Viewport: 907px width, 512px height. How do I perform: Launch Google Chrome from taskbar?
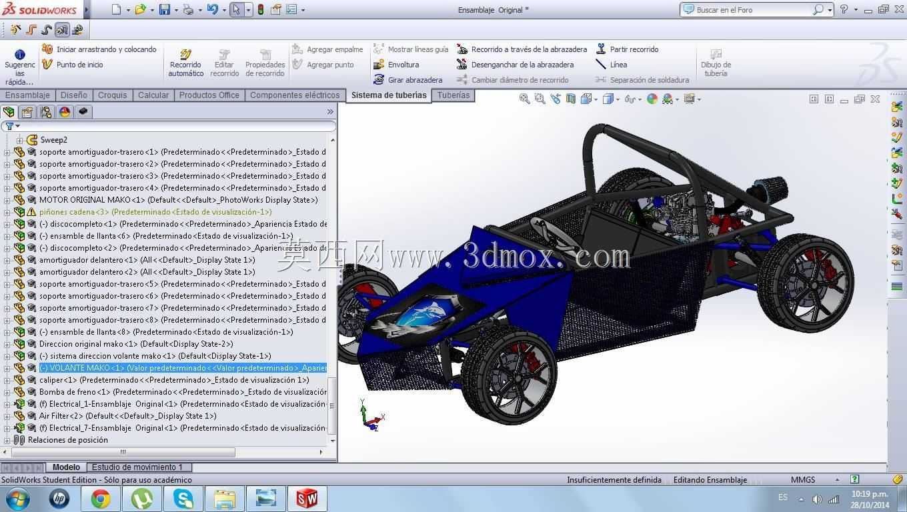coord(101,499)
